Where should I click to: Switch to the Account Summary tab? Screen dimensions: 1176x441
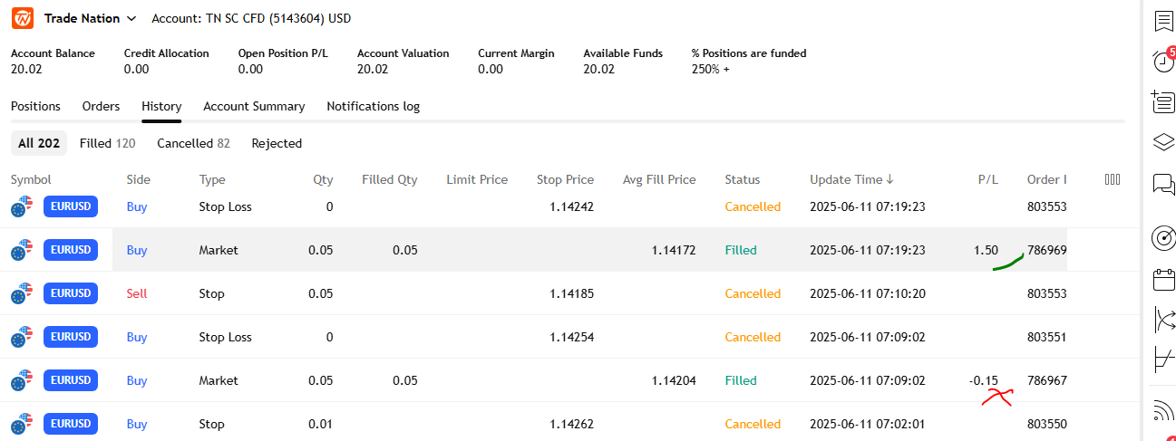(x=254, y=106)
